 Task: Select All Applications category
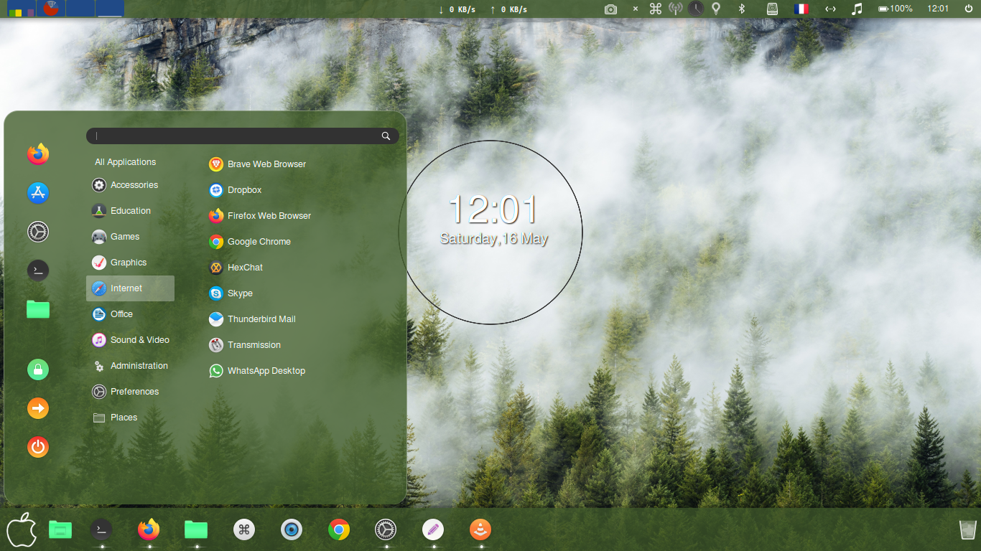tap(126, 162)
